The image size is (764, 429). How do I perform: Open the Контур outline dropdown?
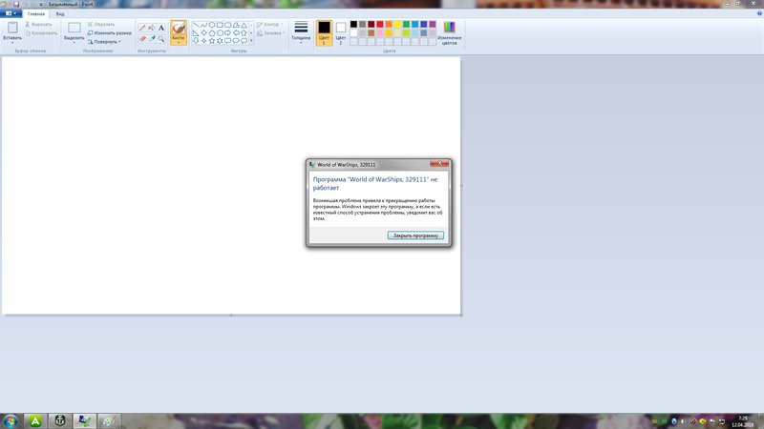(x=269, y=25)
